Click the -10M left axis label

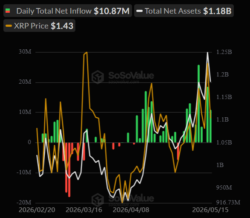(x=24, y=172)
